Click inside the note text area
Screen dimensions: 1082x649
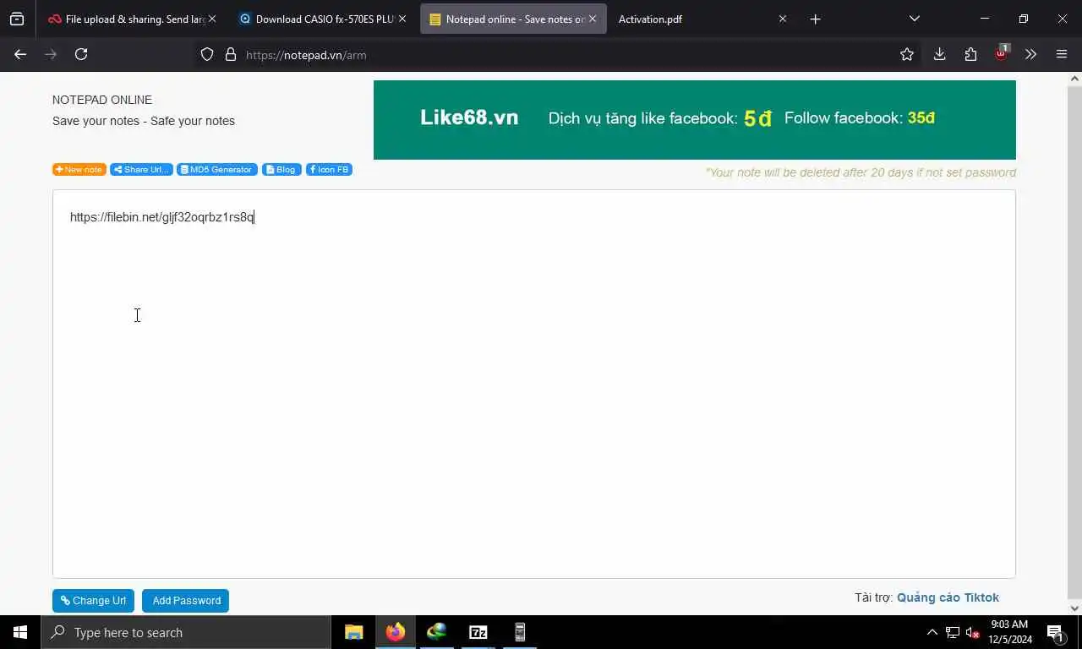tap(533, 384)
